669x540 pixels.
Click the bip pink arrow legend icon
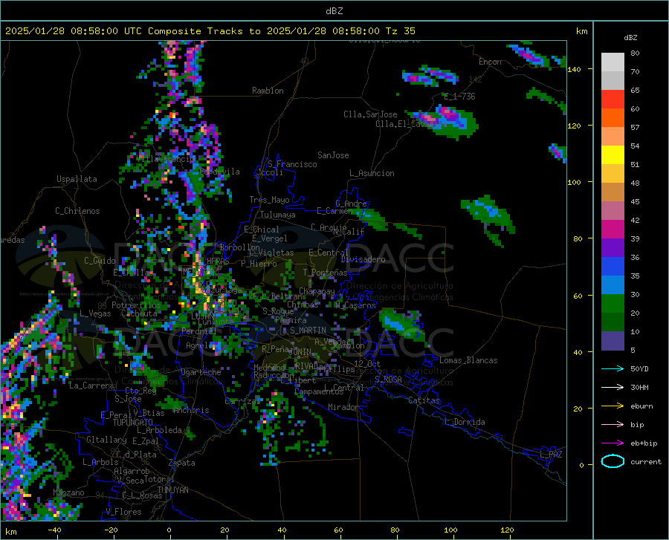(613, 425)
